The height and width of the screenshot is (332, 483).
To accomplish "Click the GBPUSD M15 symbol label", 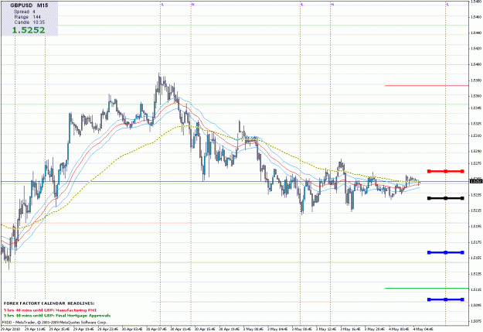I will point(29,5).
